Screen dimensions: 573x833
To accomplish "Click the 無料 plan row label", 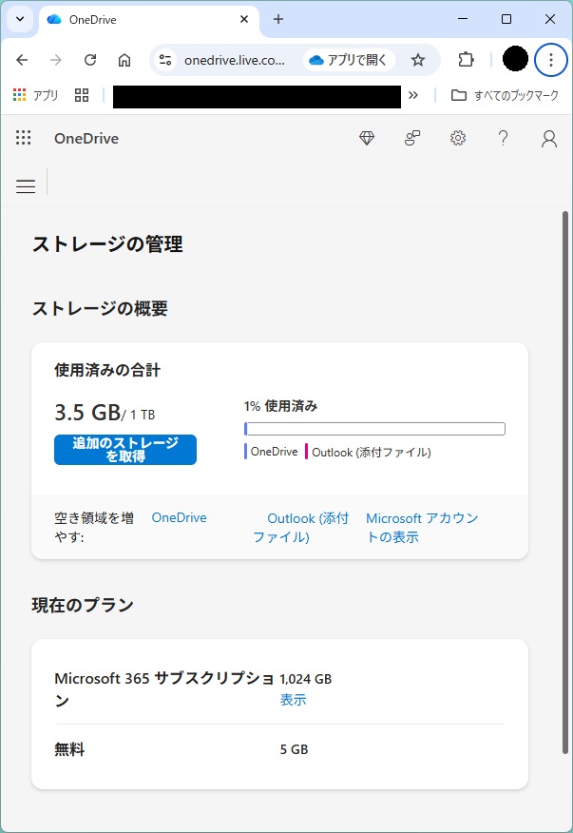I will tap(69, 749).
